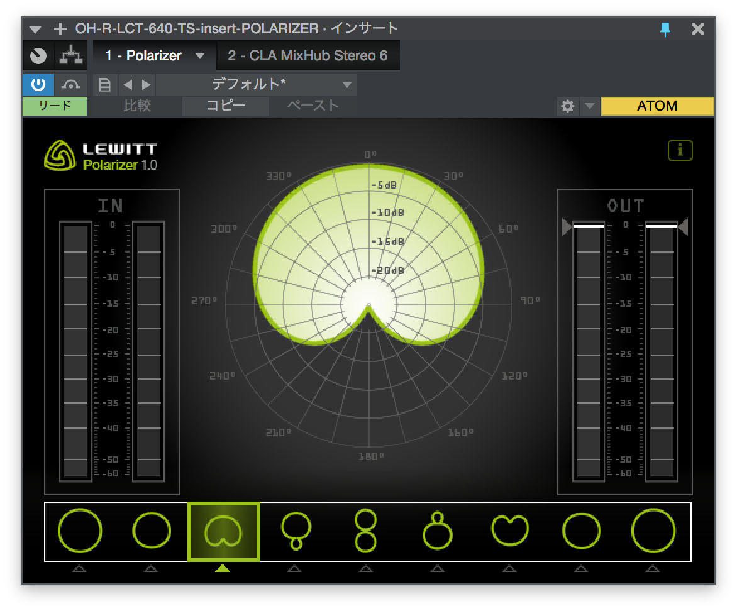Open the Polarizer insert dropdown arrow

pos(200,55)
